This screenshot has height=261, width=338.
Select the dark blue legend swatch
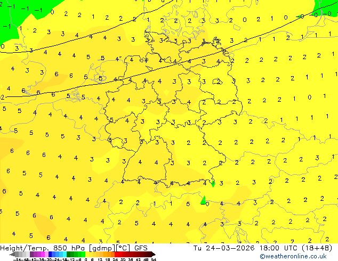(x=50, y=254)
